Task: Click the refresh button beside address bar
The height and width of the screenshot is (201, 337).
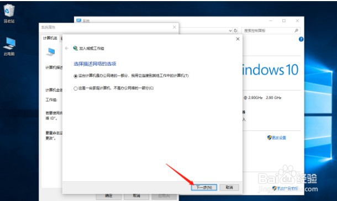Action: coord(235,30)
